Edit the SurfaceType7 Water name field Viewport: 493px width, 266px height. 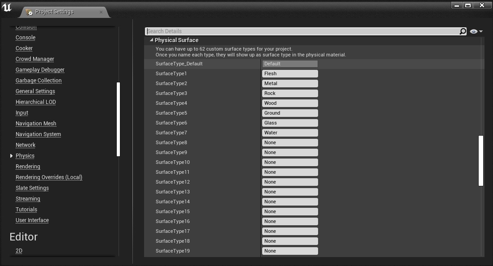290,133
